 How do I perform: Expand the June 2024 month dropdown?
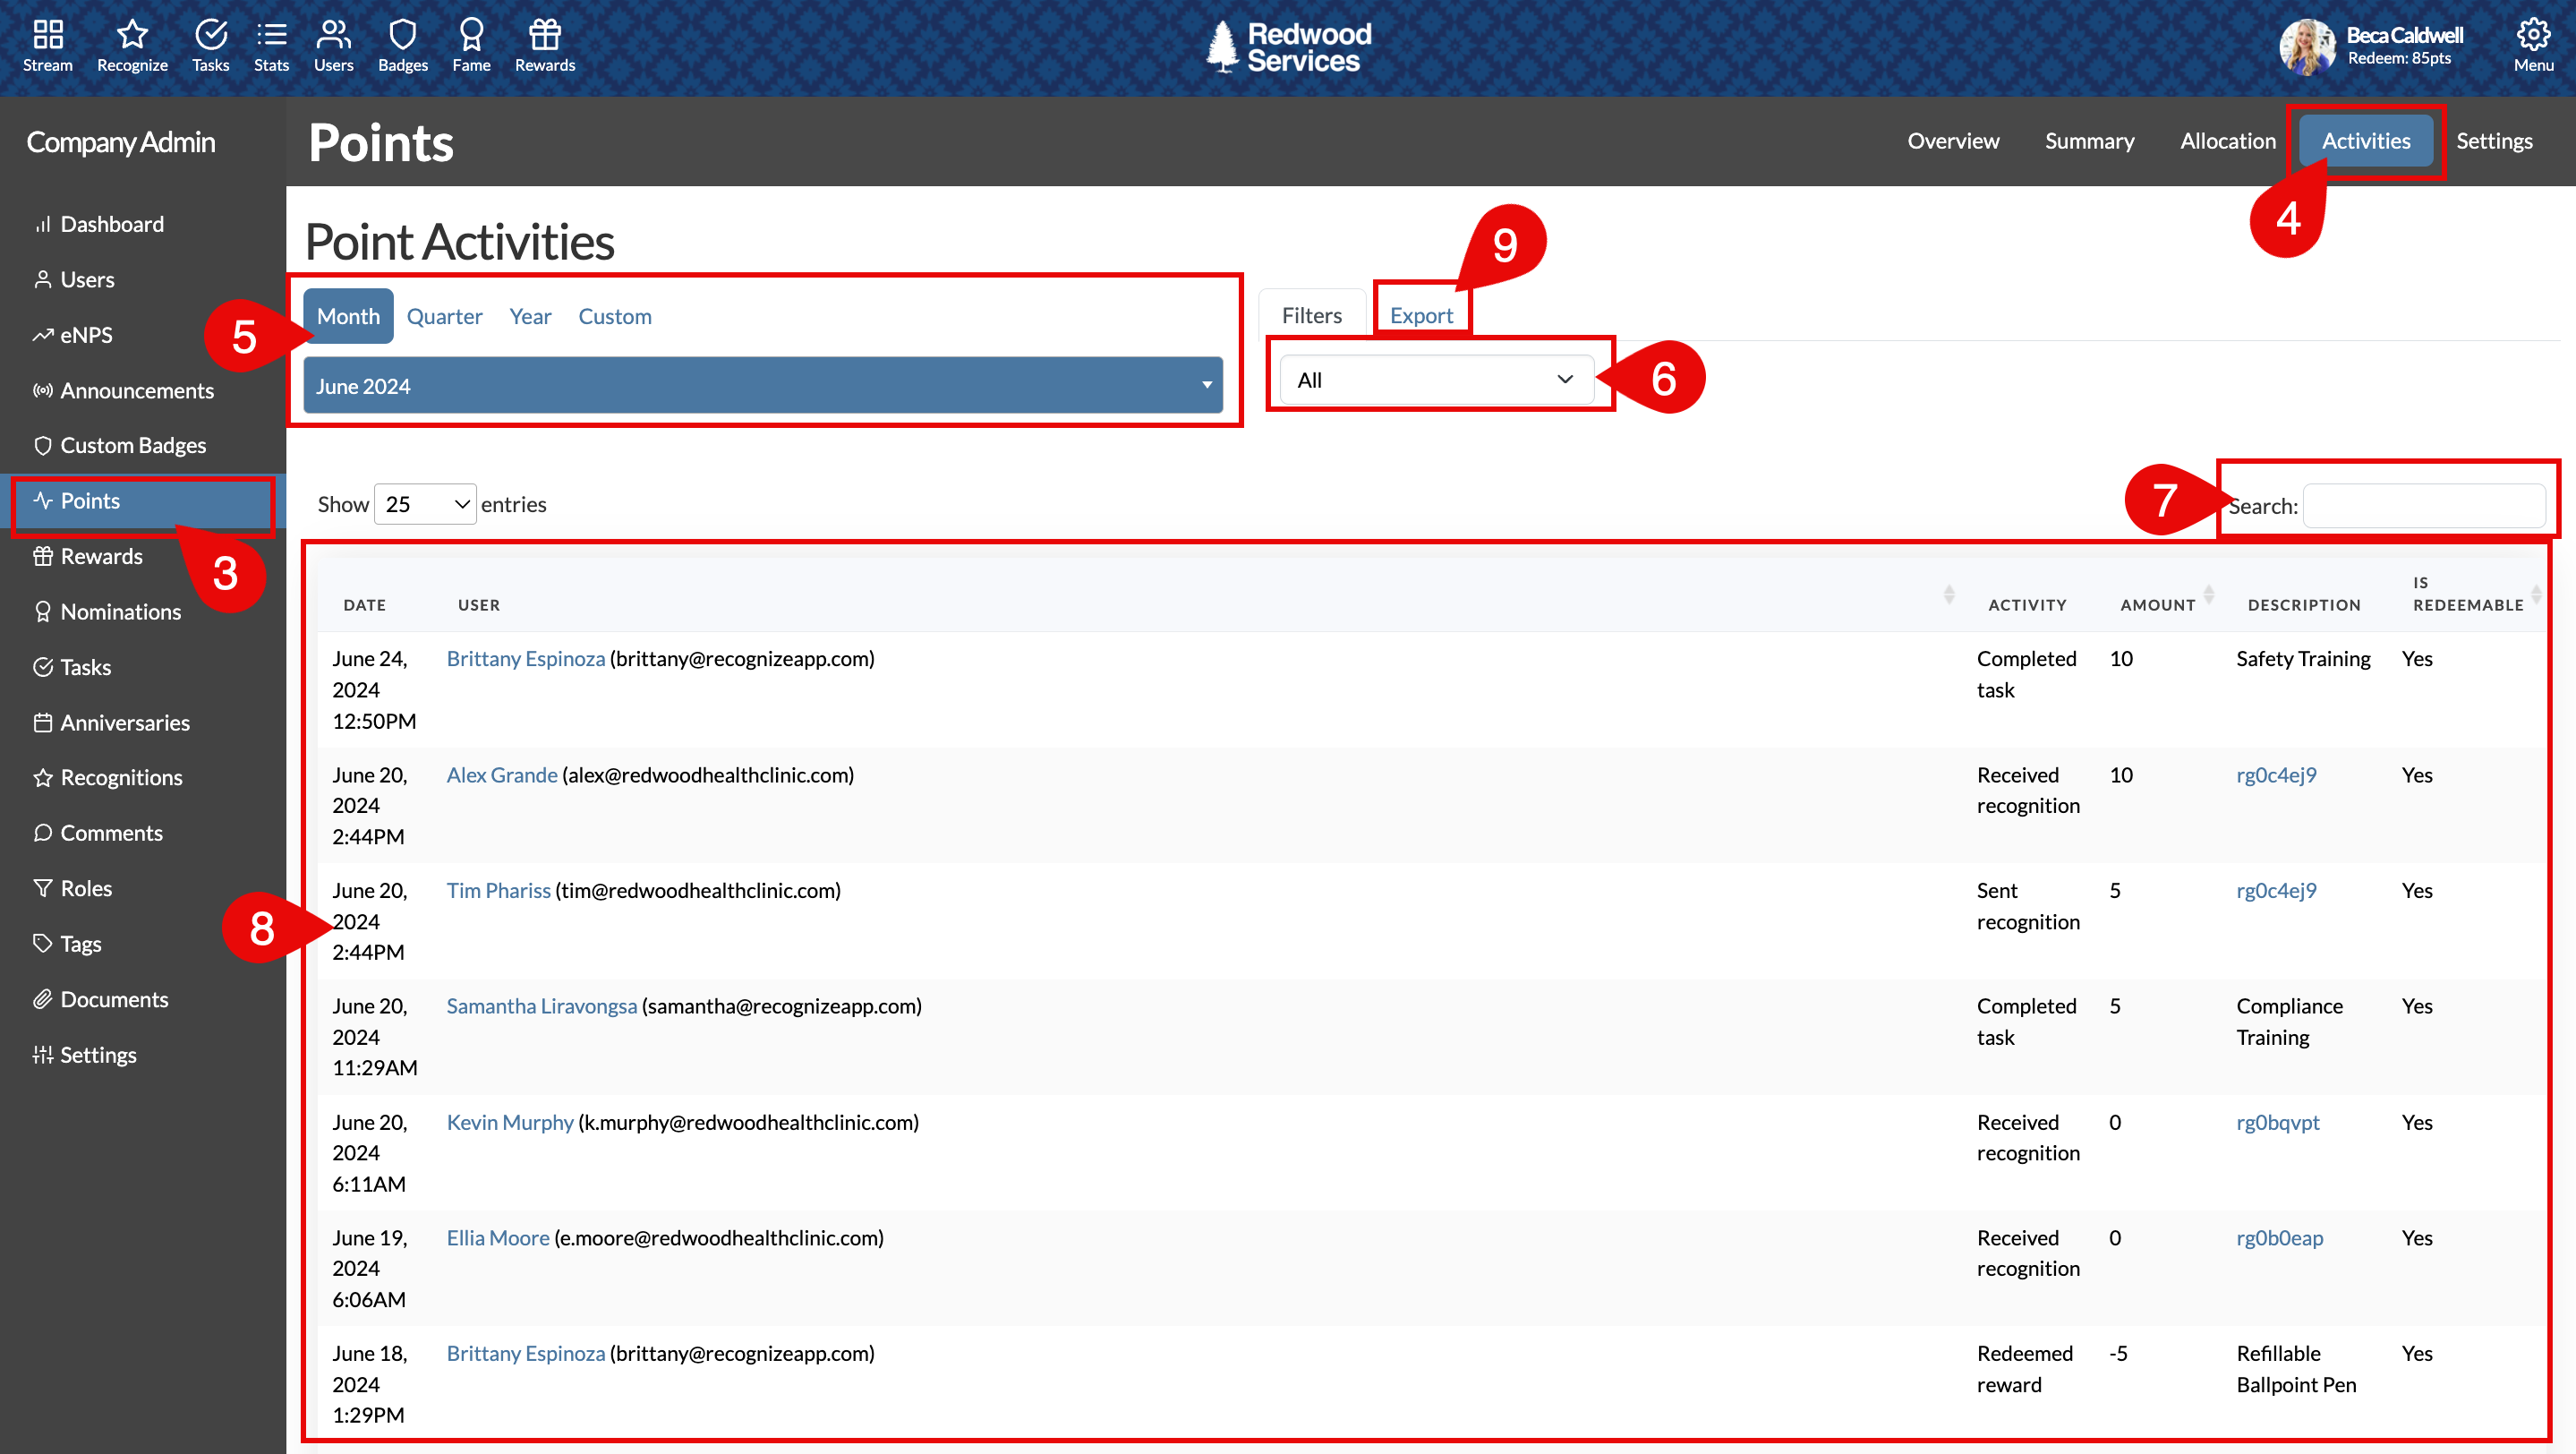pos(763,386)
